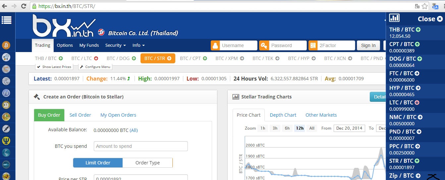Select the Price Chart tab

[x=249, y=115]
